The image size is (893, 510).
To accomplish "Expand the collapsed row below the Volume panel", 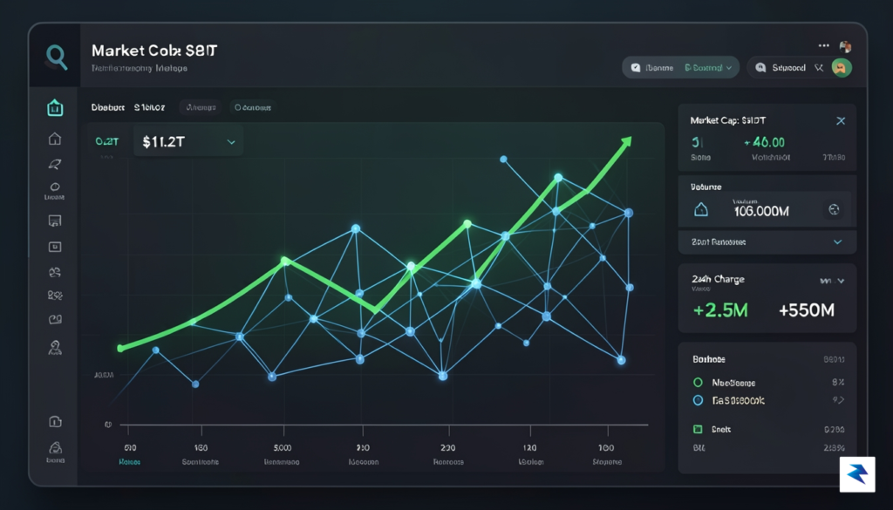I will click(x=767, y=241).
